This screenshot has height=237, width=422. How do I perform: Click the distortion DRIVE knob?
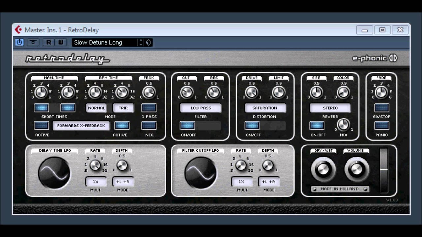pos(252,92)
